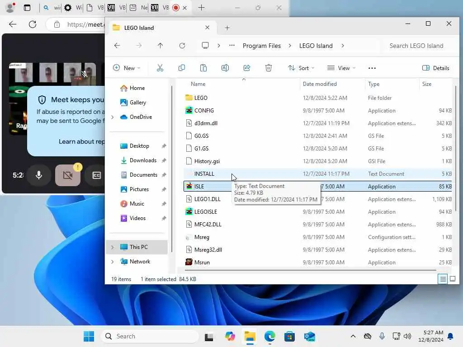Click the notification bell in system tray
Screen dimensions: 463x347
tap(451, 336)
